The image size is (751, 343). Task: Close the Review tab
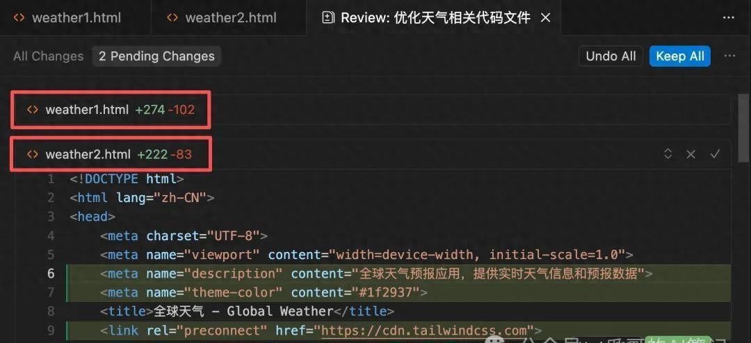546,17
